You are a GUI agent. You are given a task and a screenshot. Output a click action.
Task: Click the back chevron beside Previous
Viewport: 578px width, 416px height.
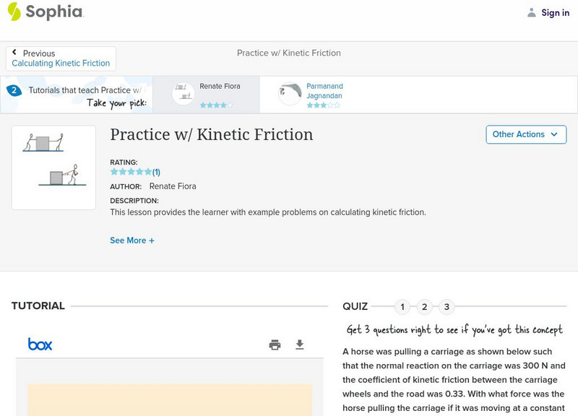click(16, 52)
